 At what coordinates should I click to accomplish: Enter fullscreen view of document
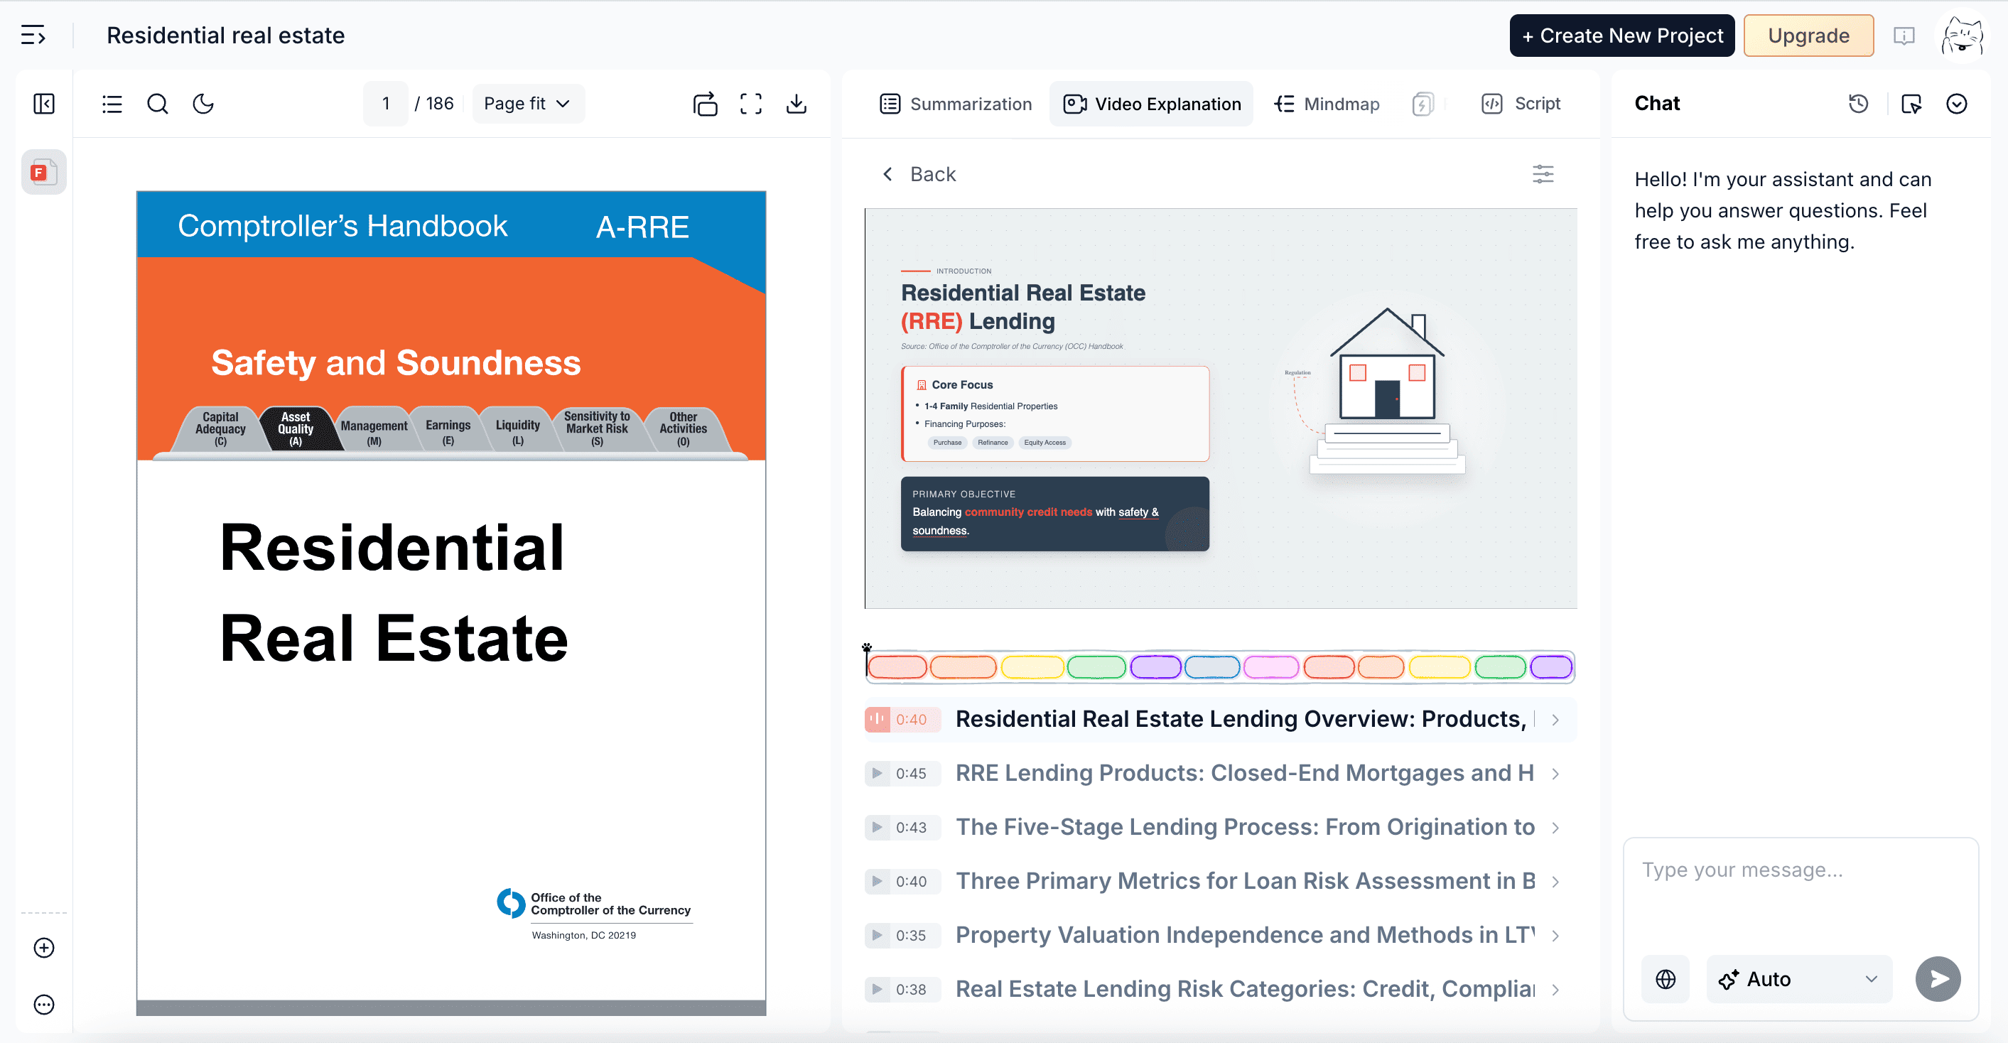(750, 104)
